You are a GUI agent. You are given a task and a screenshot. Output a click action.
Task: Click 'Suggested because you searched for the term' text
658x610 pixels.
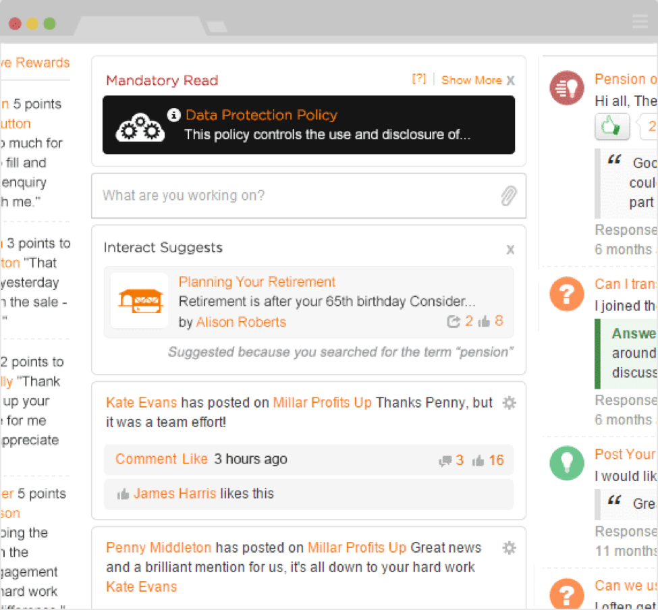click(x=341, y=352)
